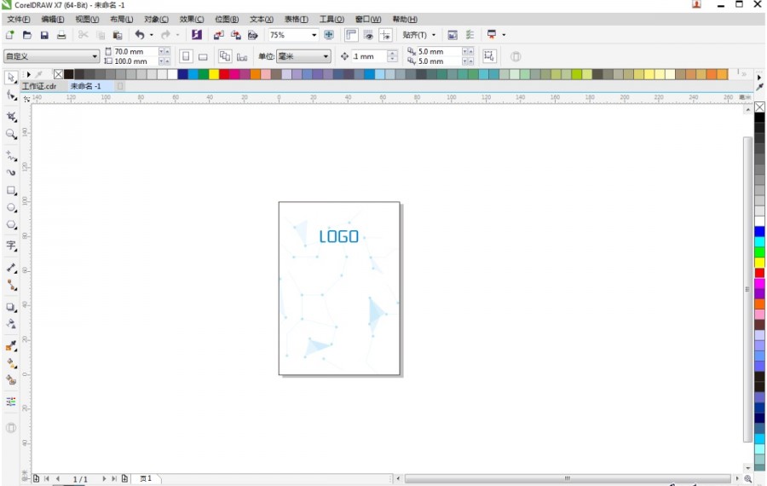Image resolution: width=767 pixels, height=486 pixels.
Task: Click the page width 70.0 mm field
Action: pyautogui.click(x=136, y=51)
